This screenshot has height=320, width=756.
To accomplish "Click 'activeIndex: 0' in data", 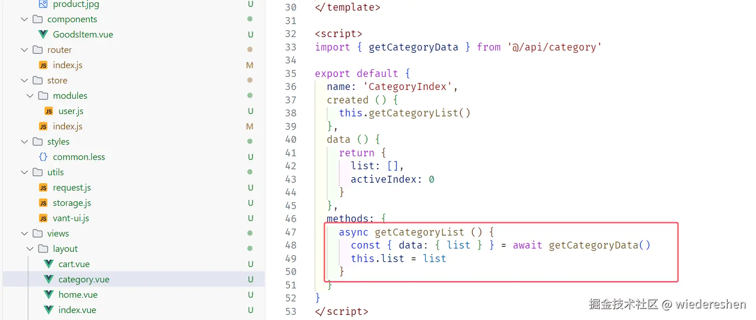I will point(393,179).
